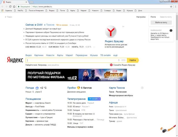
Task: Open Деньги — заплатить штраф ГИБДД link
Action: 41,124
